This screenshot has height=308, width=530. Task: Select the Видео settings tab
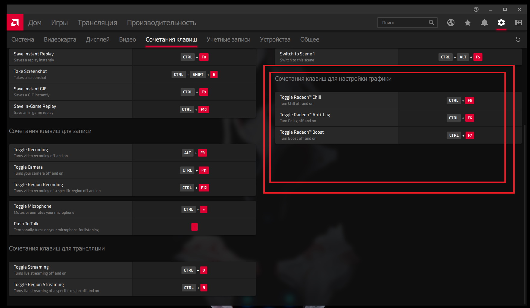[x=128, y=39]
